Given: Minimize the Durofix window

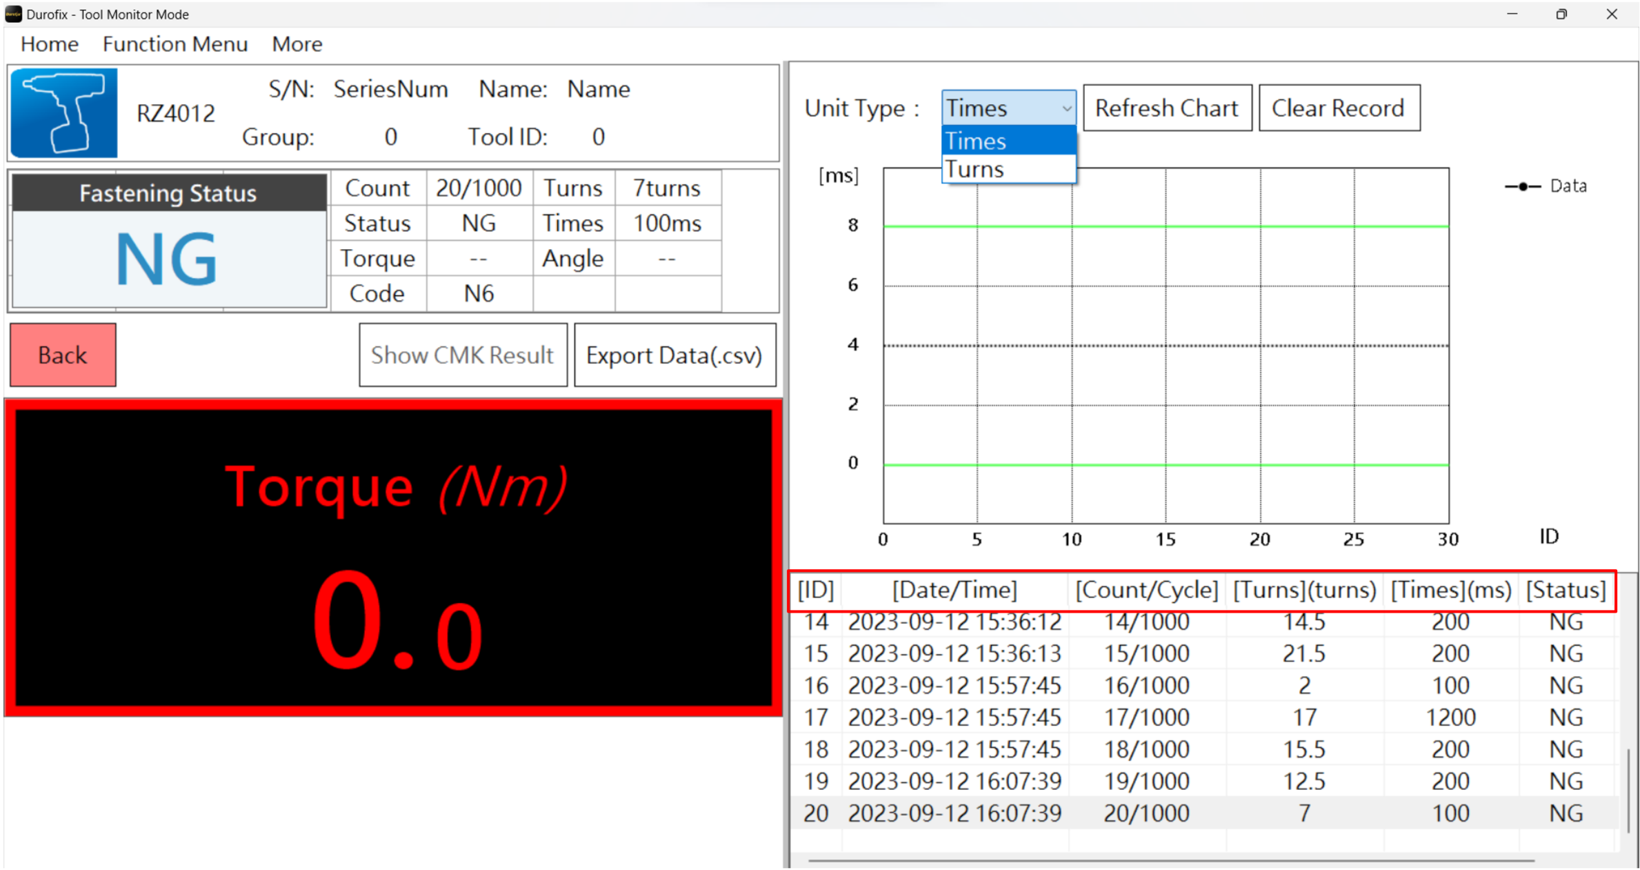Looking at the screenshot, I should click(1512, 14).
